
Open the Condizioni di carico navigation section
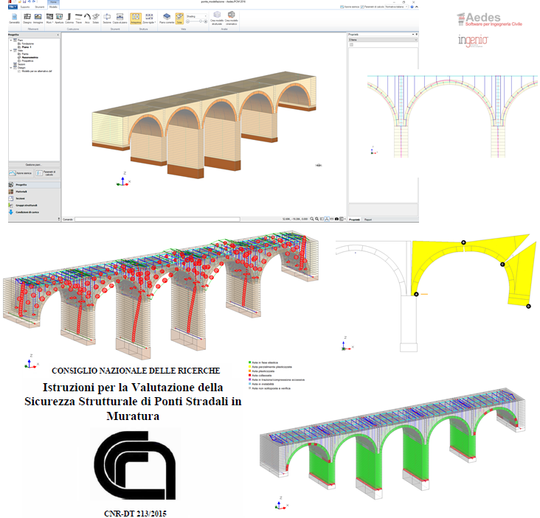[x=34, y=212]
